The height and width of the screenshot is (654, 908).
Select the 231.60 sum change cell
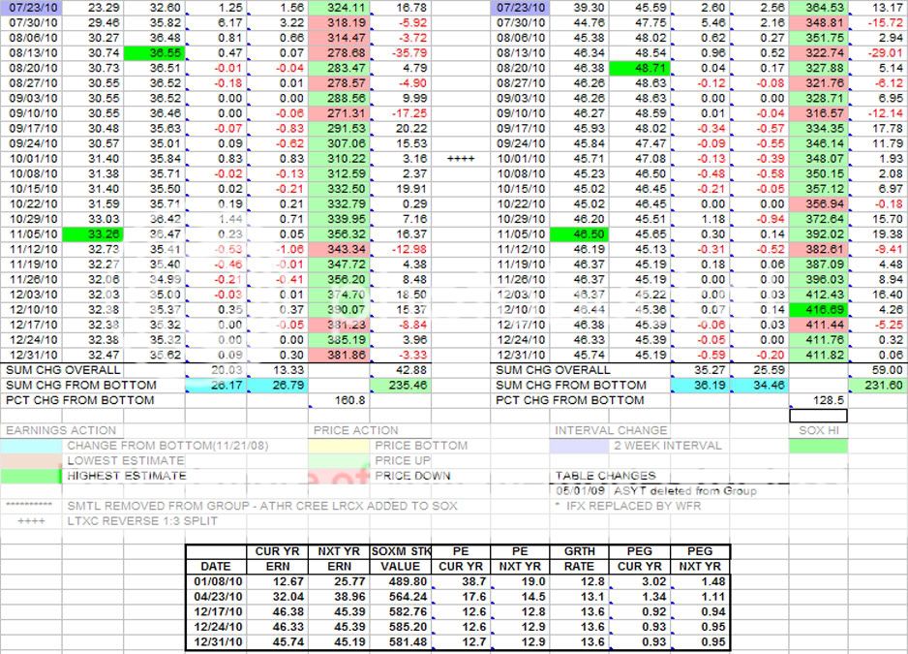click(x=878, y=385)
